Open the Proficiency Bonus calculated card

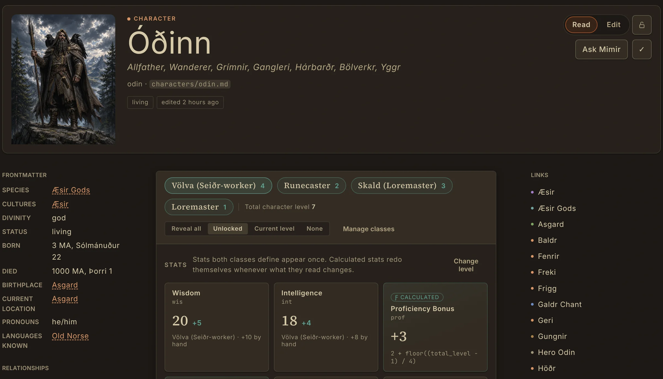435,327
